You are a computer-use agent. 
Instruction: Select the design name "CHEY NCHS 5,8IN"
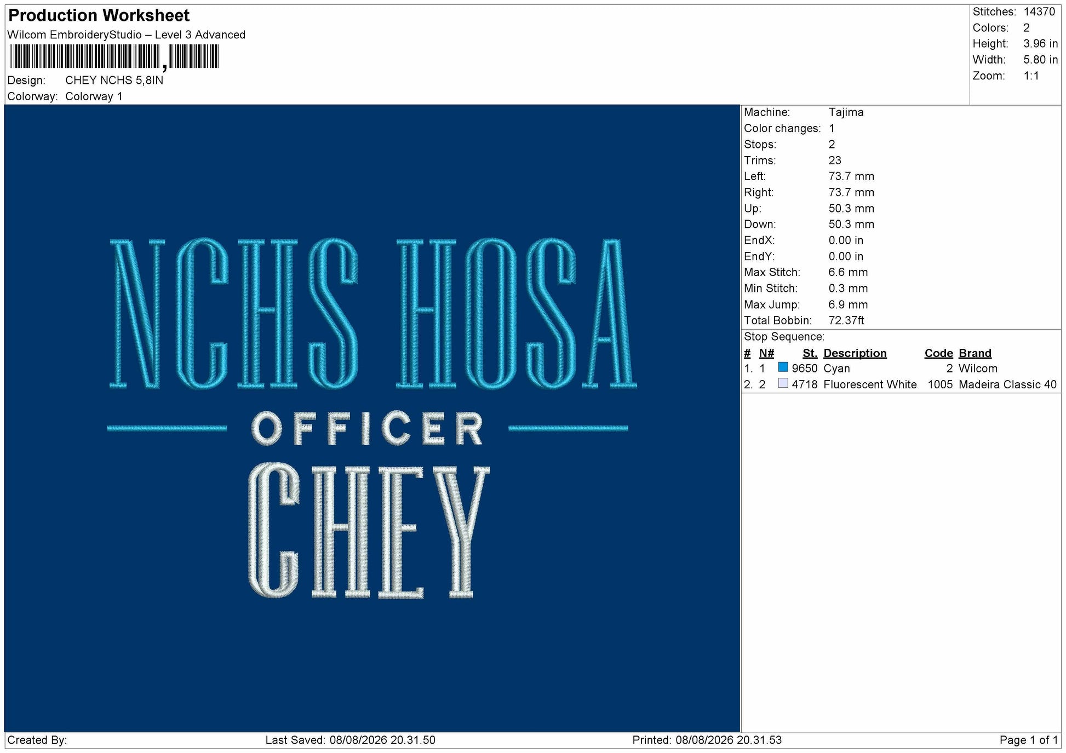[114, 80]
